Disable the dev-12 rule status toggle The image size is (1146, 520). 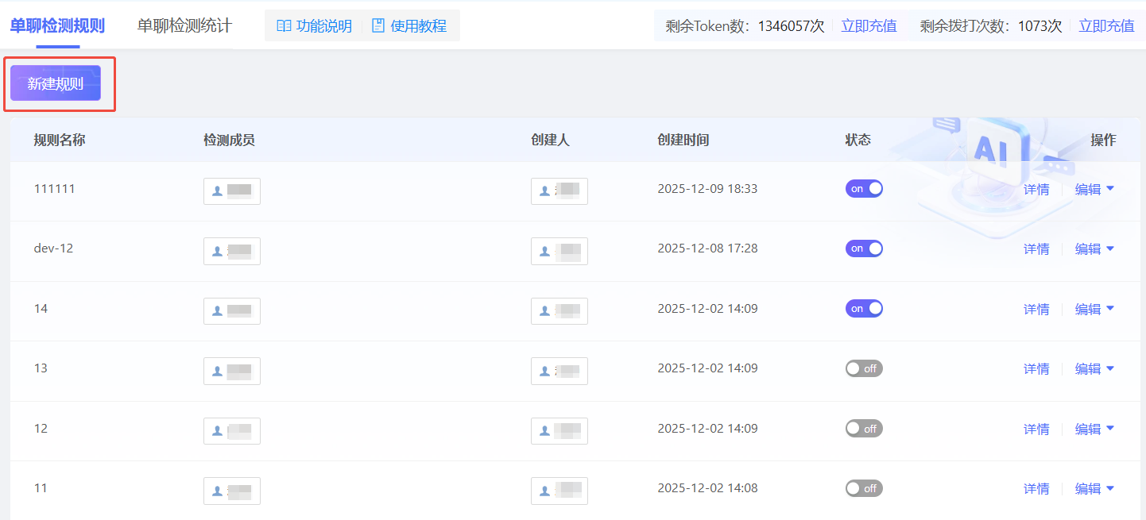point(864,248)
